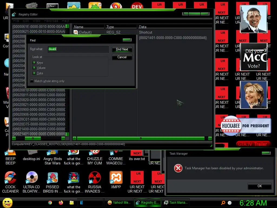Click the Find what text field

pos(78,49)
